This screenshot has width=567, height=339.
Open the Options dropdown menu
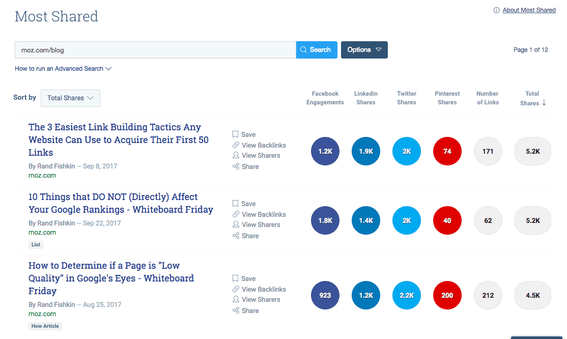(x=364, y=49)
